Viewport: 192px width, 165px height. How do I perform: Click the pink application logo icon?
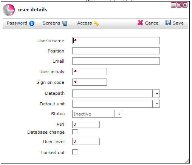[9, 10]
